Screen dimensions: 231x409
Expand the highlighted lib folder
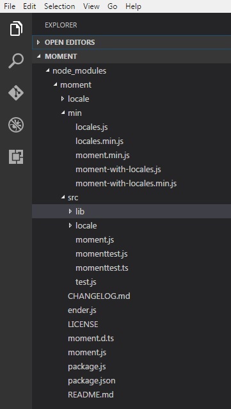(x=131, y=211)
